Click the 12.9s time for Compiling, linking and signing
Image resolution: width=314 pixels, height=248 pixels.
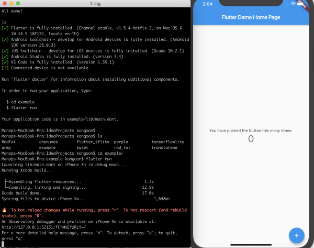coord(148,187)
